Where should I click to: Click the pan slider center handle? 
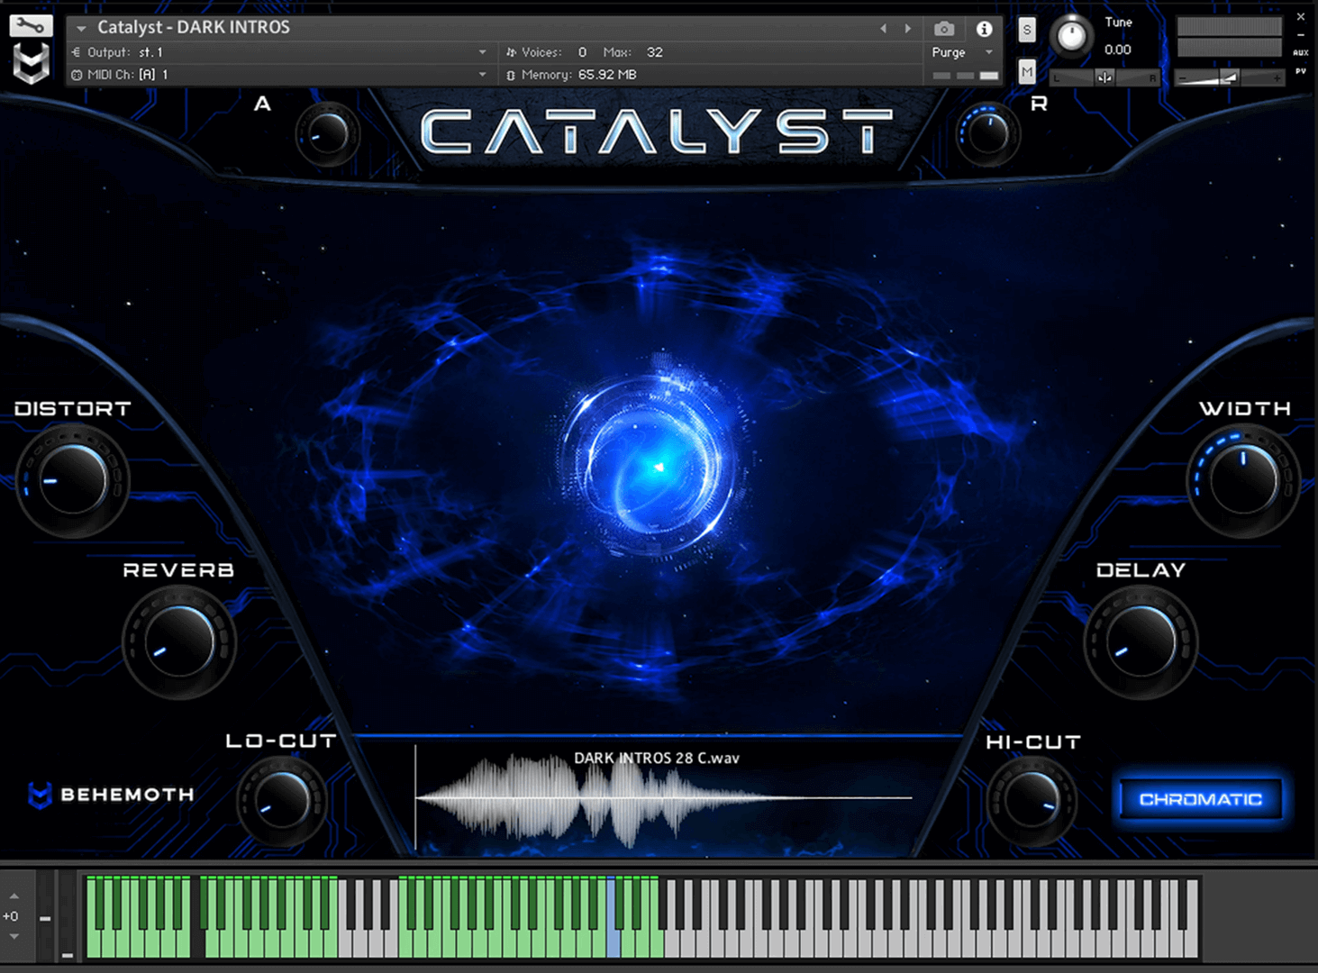click(x=1104, y=78)
